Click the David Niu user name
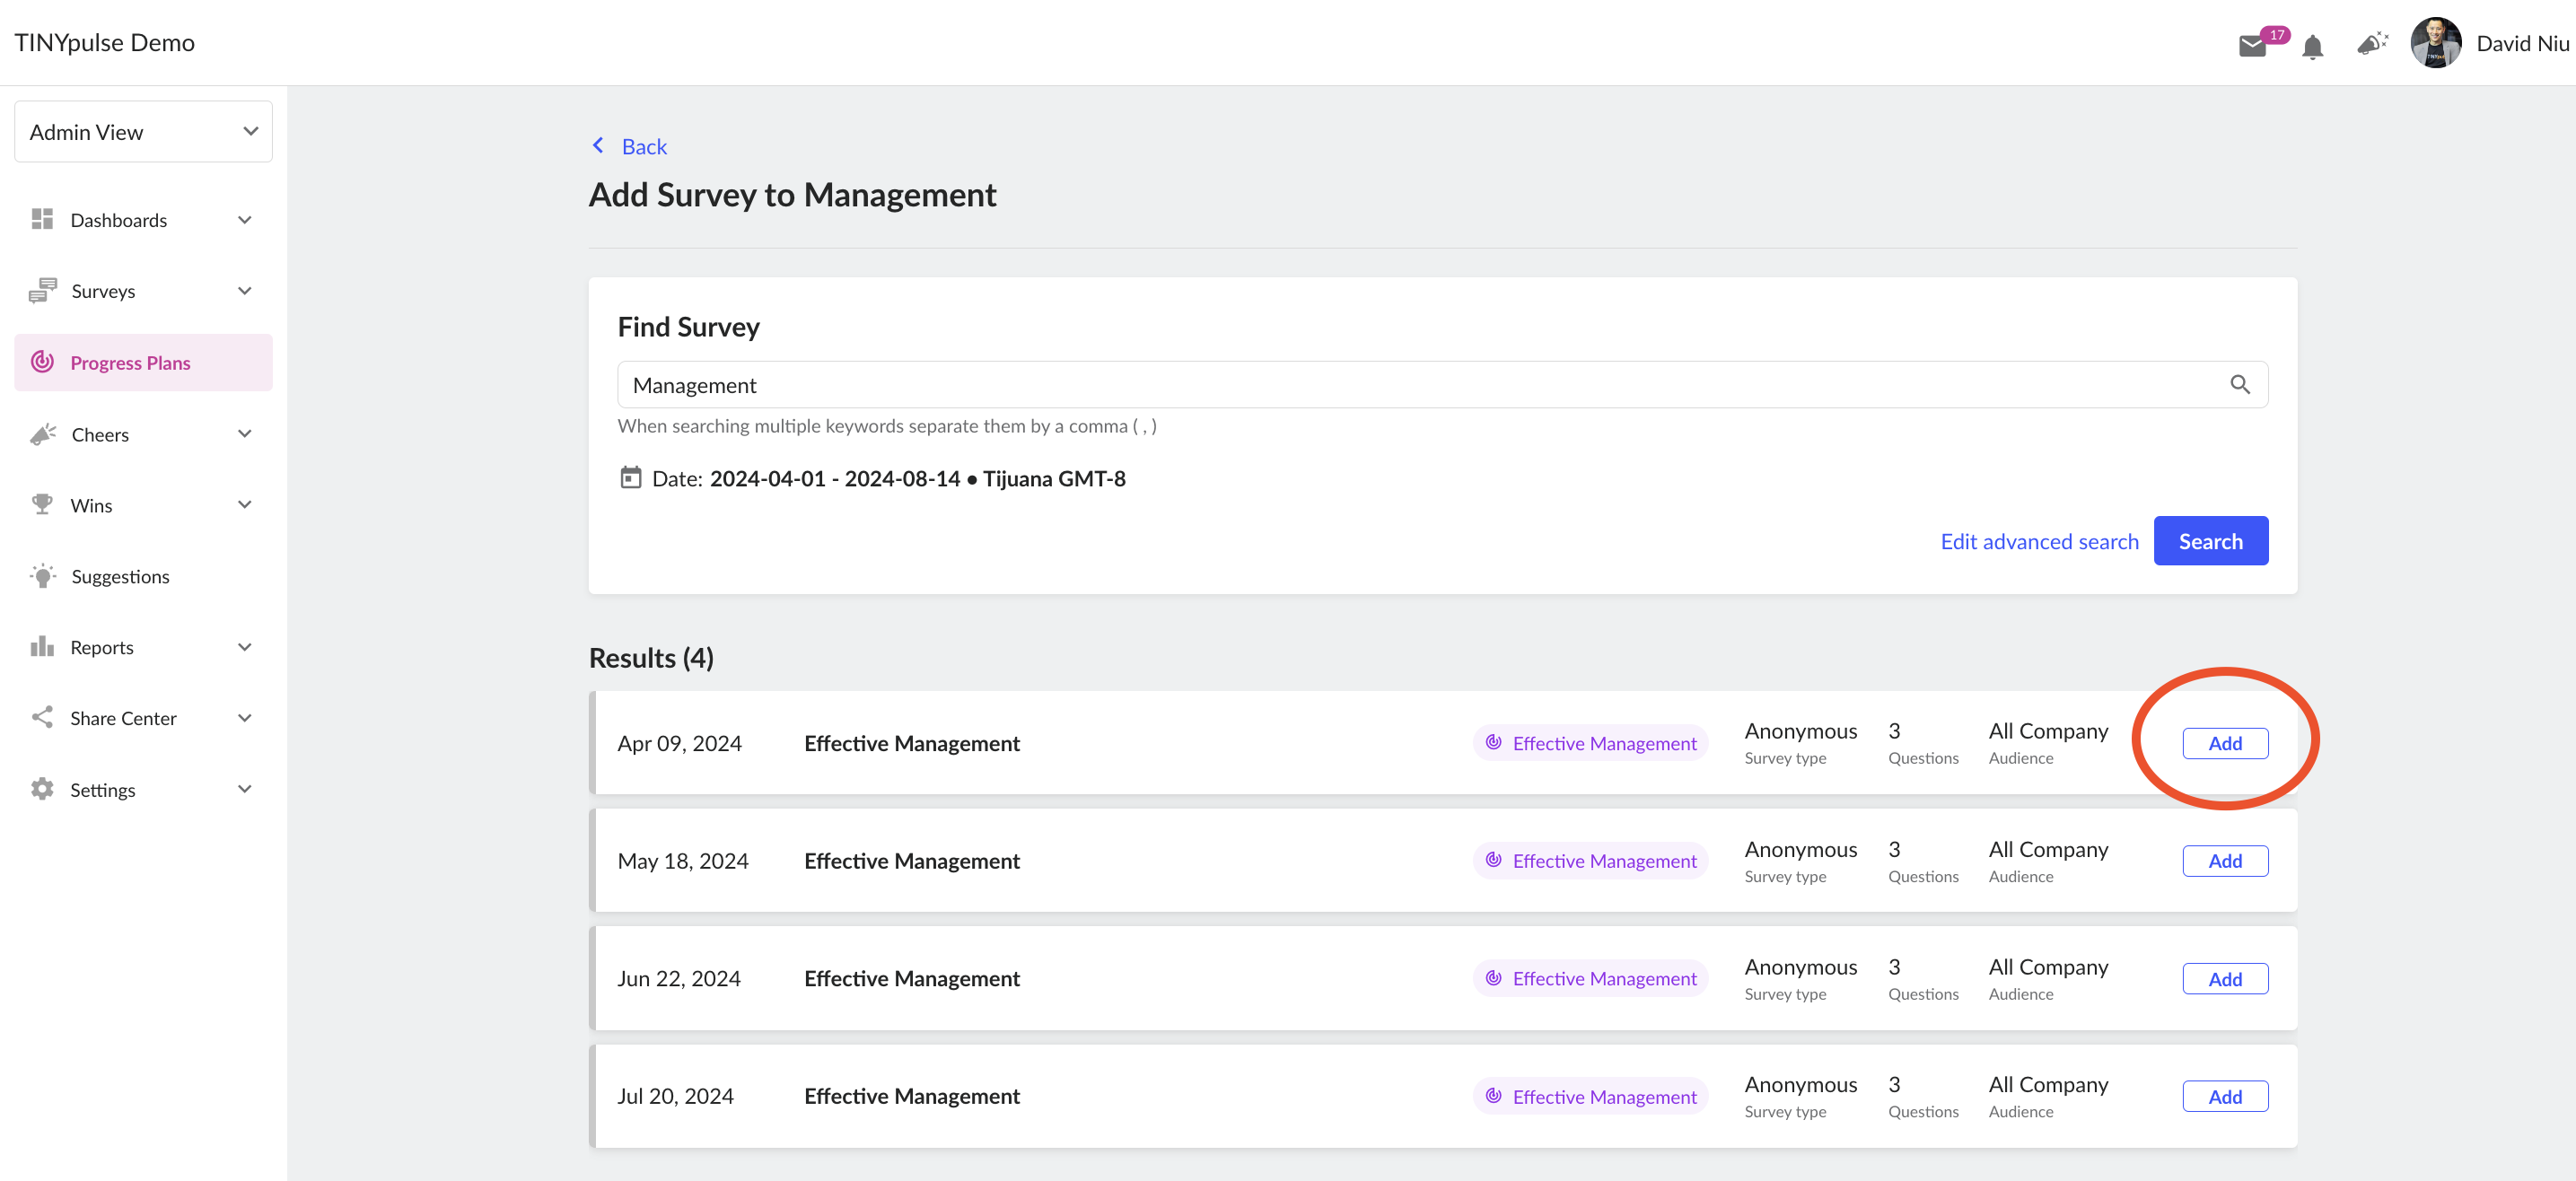The width and height of the screenshot is (2576, 1181). [x=2522, y=43]
